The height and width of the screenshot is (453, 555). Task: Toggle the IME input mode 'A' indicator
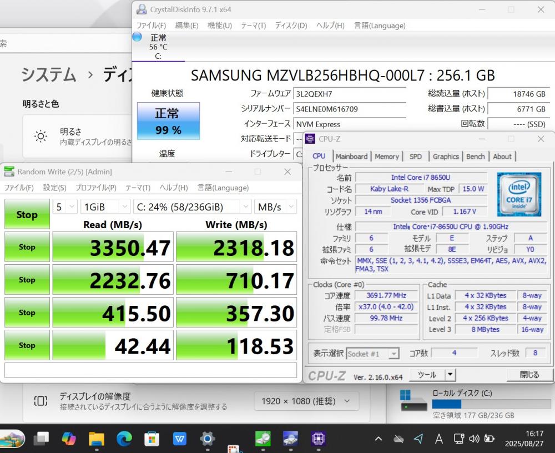click(439, 439)
